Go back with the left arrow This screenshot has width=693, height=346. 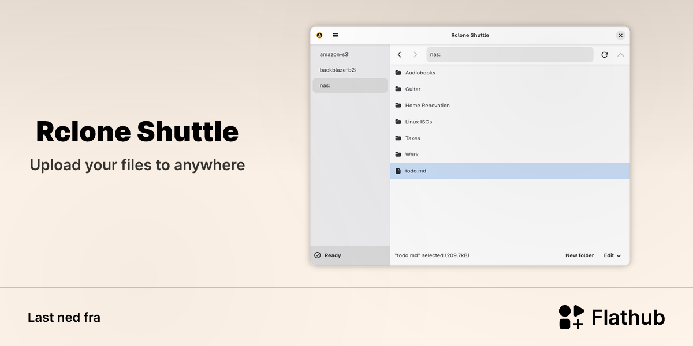[x=400, y=54]
